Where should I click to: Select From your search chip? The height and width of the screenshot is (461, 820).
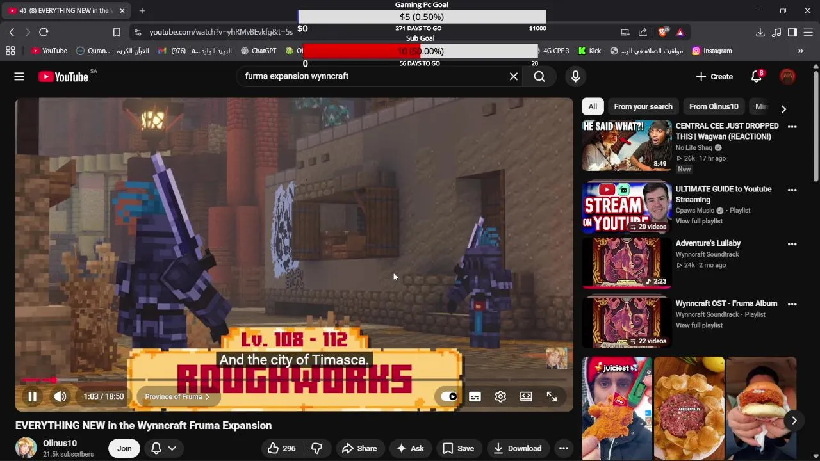643,107
